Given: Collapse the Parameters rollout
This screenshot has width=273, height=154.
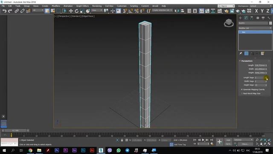Looking at the screenshot, I should pyautogui.click(x=240, y=61).
